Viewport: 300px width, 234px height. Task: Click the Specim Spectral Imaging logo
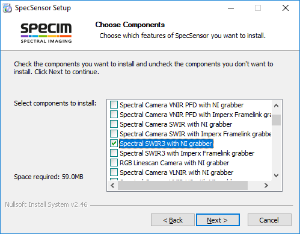point(46,33)
